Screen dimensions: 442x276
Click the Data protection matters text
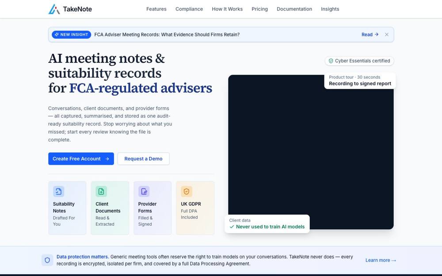click(82, 257)
